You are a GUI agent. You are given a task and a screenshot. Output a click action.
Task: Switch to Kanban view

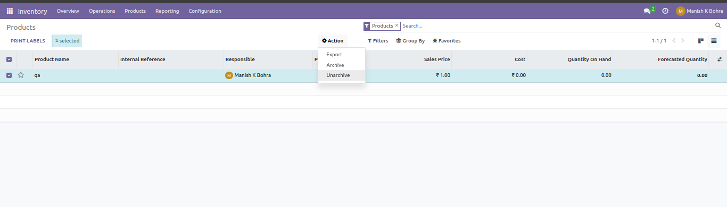click(701, 41)
